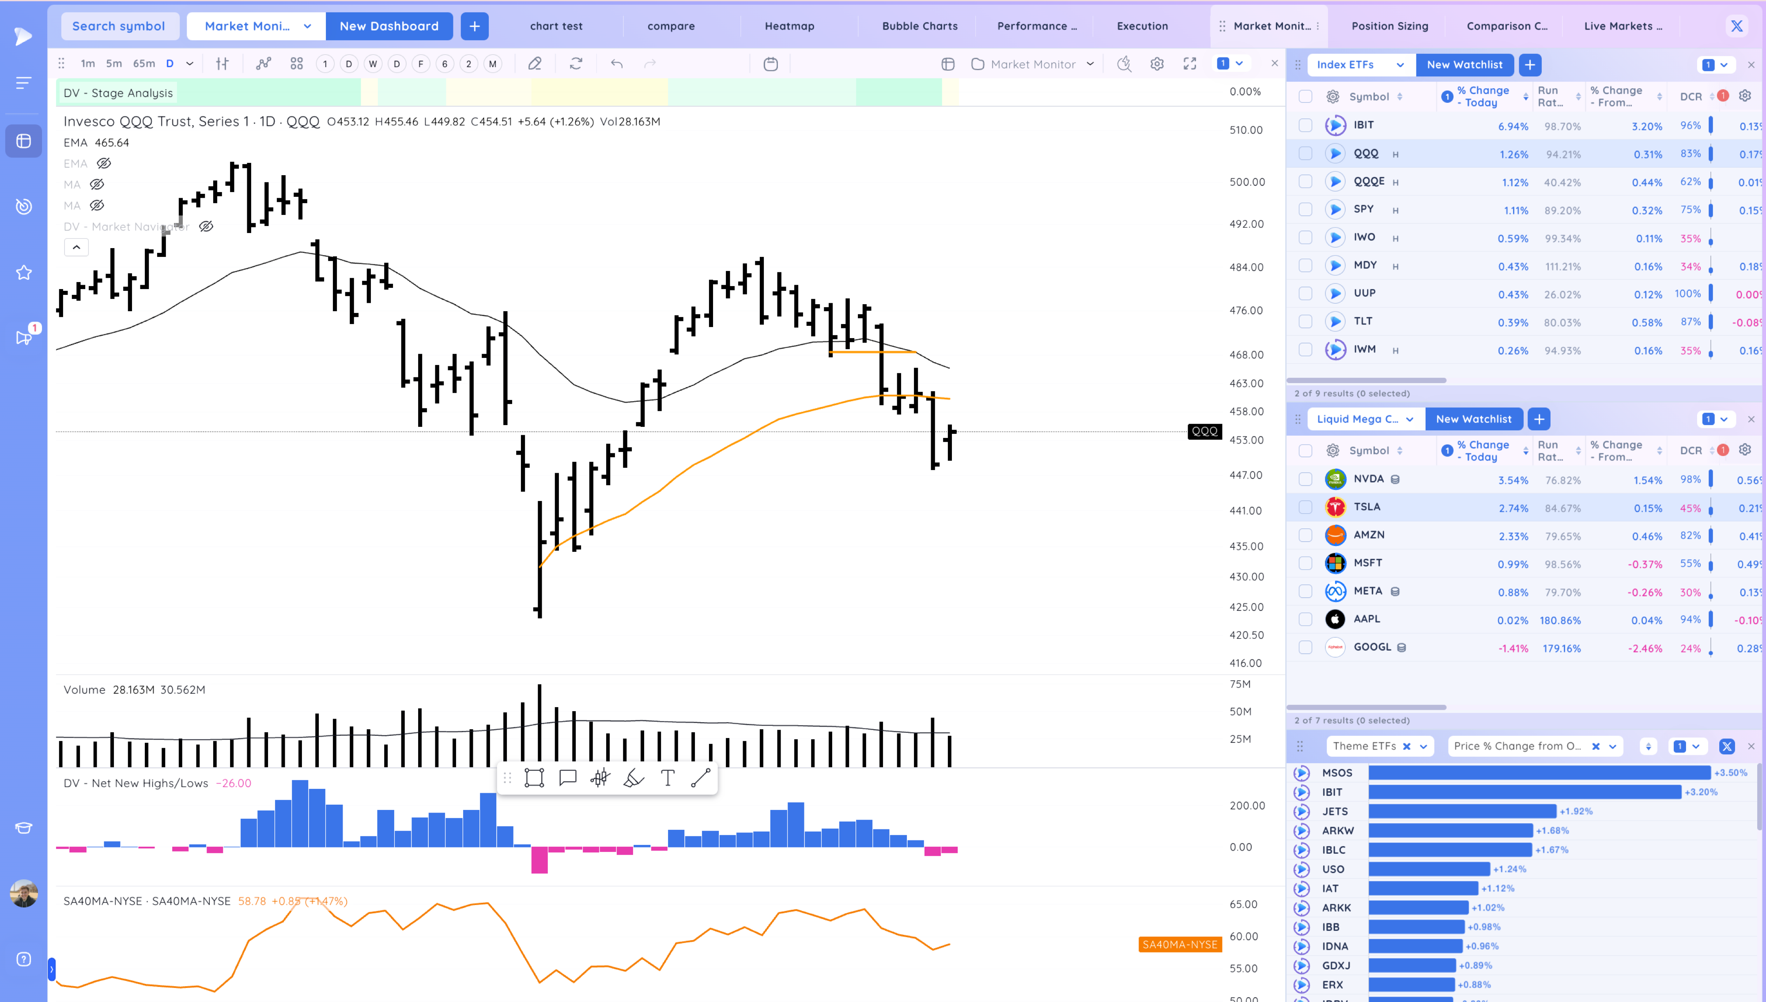Open chart settings gear icon
Screen dimensions: 1766x1002
[1157, 64]
